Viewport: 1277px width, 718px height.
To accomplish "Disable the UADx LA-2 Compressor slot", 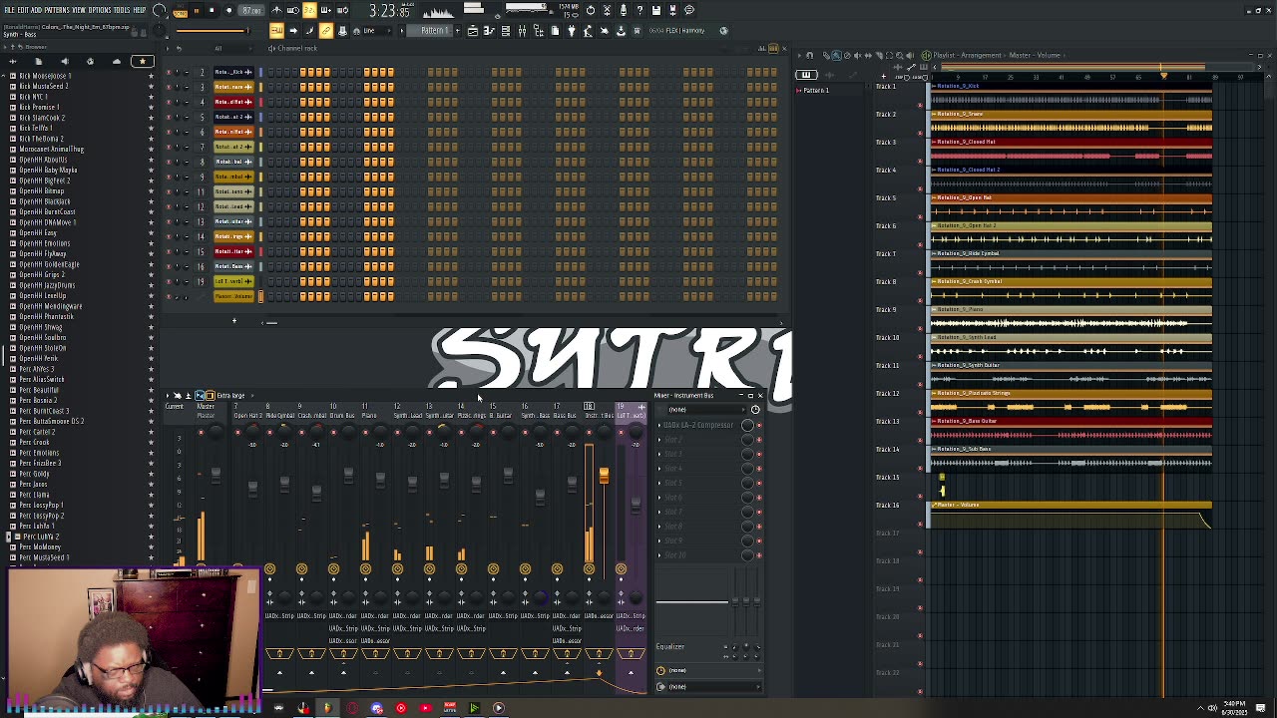I will [x=758, y=426].
